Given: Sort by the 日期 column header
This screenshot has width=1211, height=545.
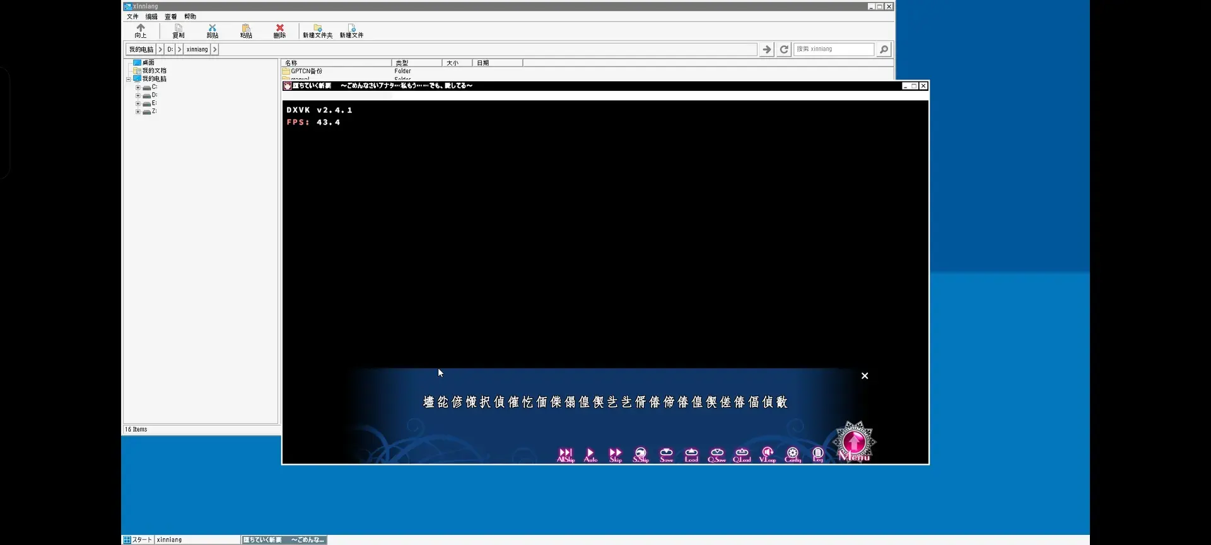Looking at the screenshot, I should (497, 63).
